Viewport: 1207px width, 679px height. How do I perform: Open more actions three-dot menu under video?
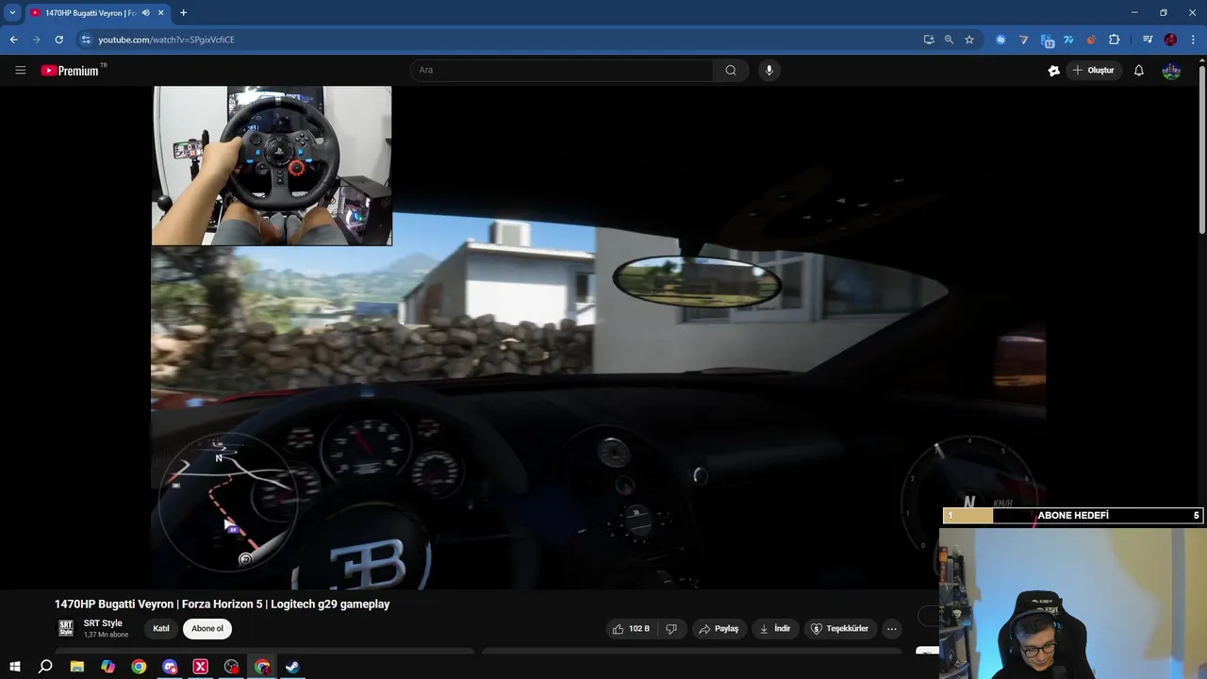892,629
